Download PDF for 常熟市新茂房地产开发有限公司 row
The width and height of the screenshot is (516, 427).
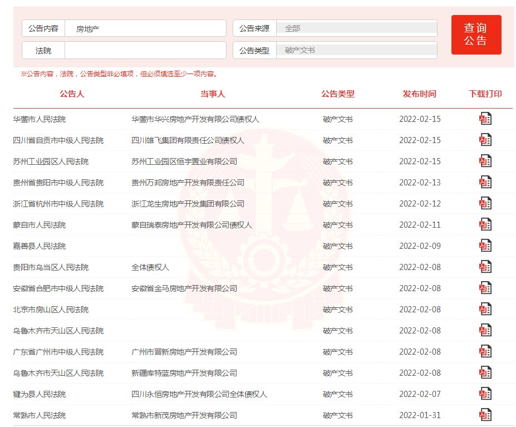pyautogui.click(x=485, y=415)
